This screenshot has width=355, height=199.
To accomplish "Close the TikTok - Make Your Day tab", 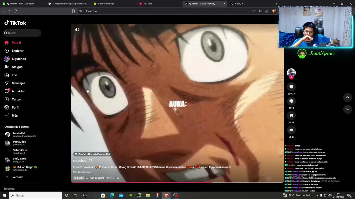I will pyautogui.click(x=224, y=4).
